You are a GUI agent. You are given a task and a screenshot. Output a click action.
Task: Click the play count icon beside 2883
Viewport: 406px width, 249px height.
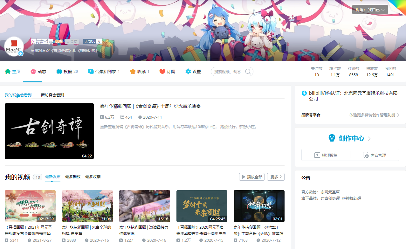tap(64, 240)
